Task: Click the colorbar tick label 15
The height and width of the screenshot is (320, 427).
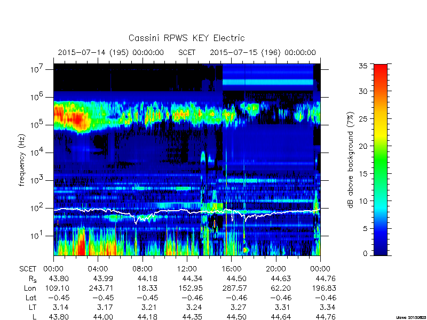Action: (x=363, y=174)
